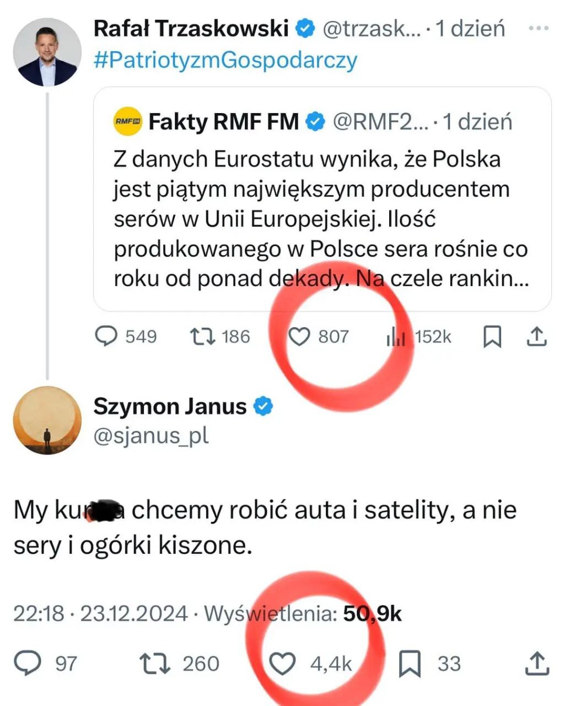Click Szymon Janus display name
This screenshot has width=565, height=706.
point(170,407)
